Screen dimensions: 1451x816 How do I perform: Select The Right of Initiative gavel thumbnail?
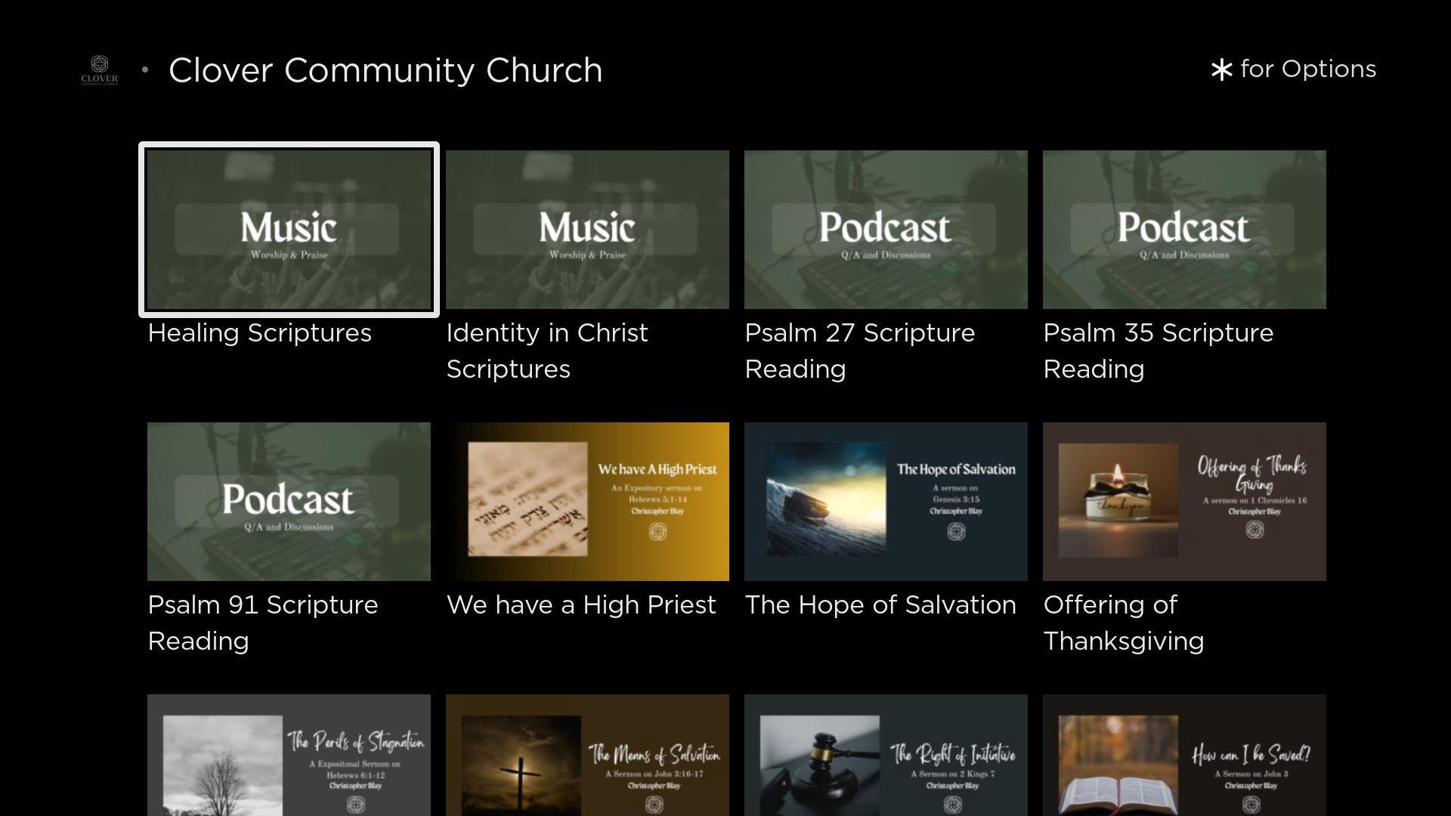pyautogui.click(x=886, y=755)
